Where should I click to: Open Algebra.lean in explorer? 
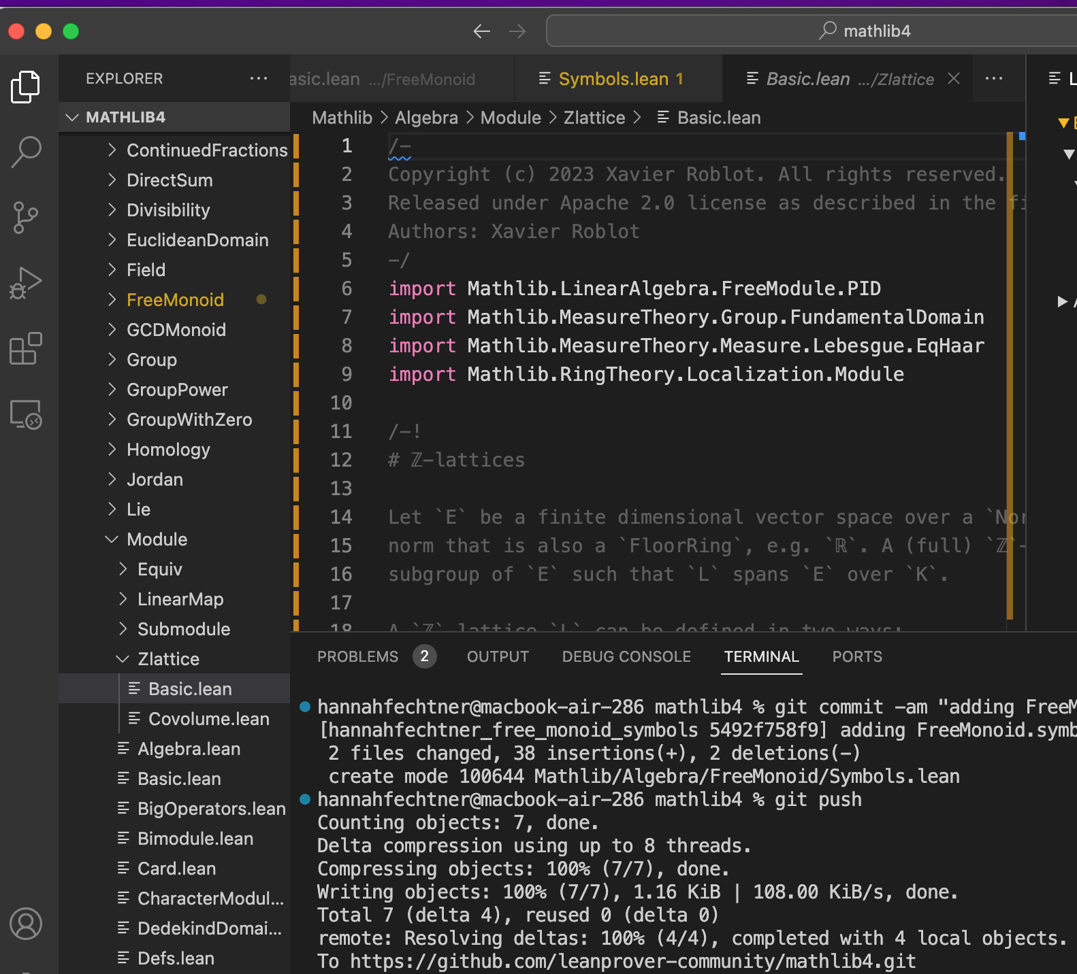174,749
